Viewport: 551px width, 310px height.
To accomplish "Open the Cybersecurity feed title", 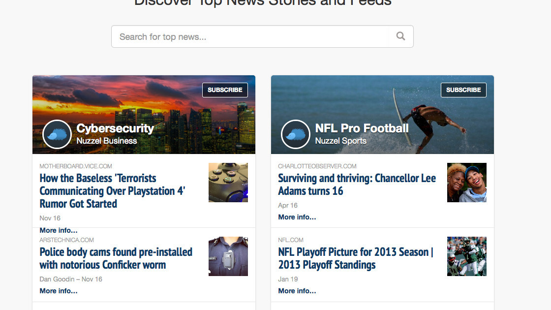I will point(115,128).
